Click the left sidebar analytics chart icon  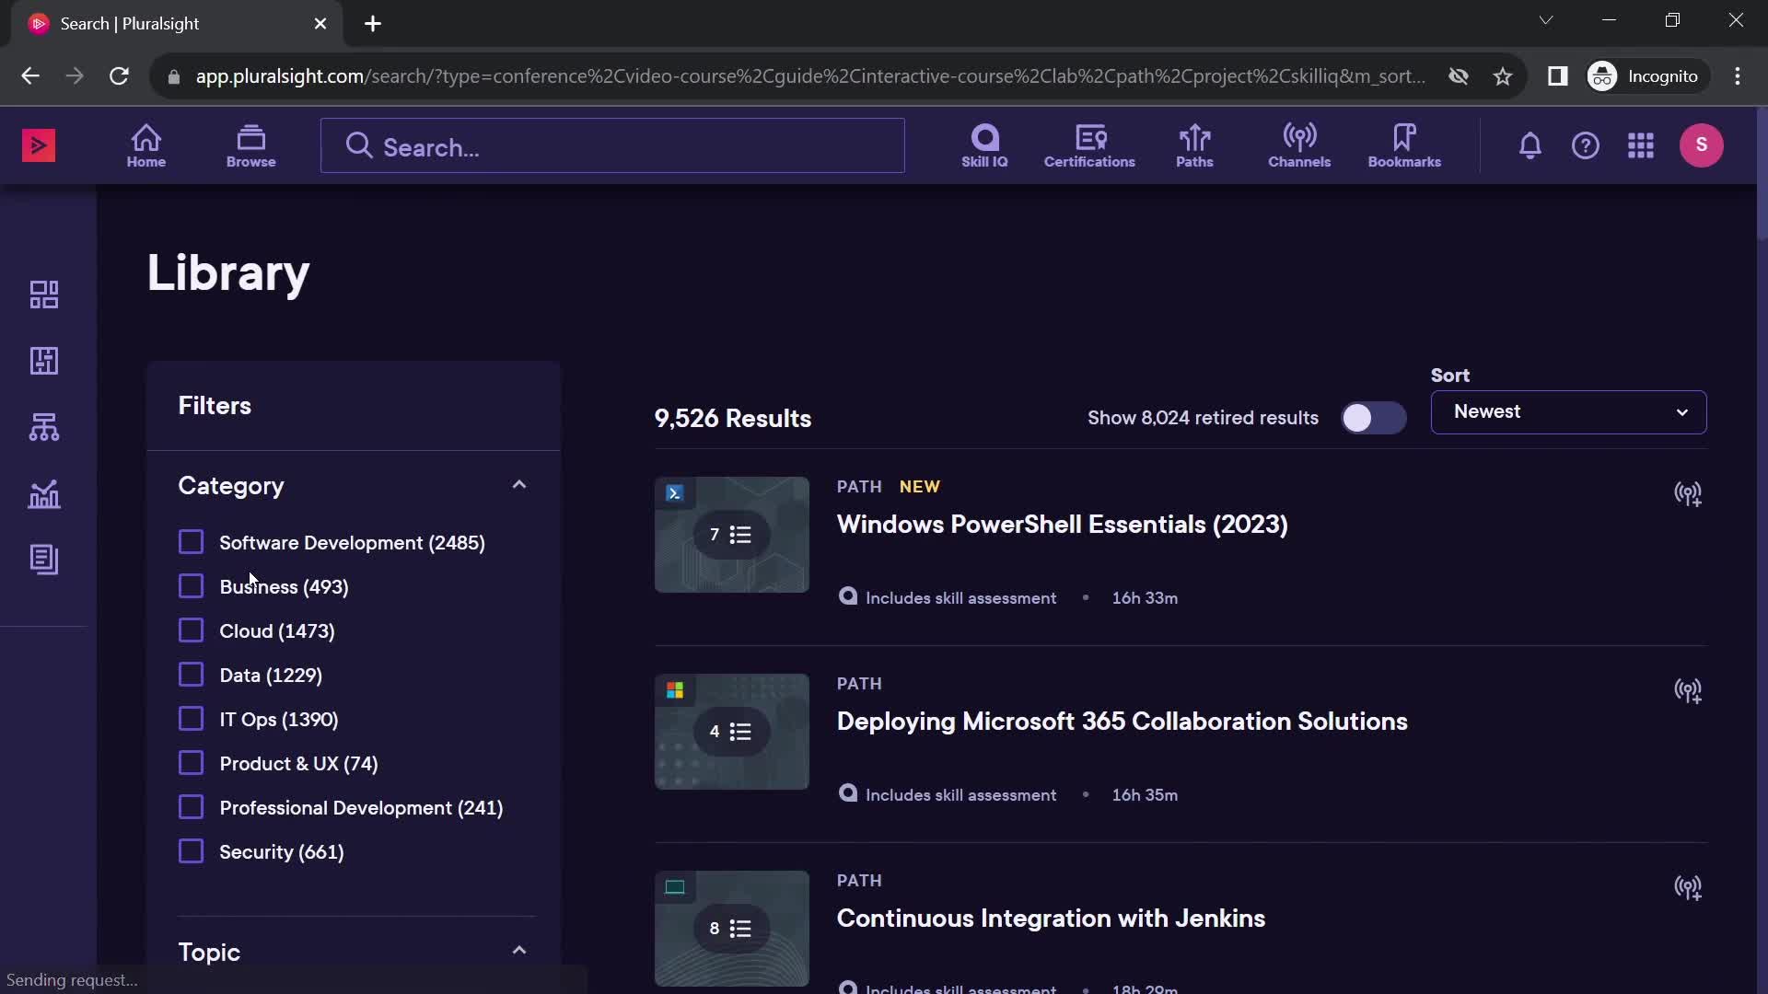pyautogui.click(x=44, y=494)
